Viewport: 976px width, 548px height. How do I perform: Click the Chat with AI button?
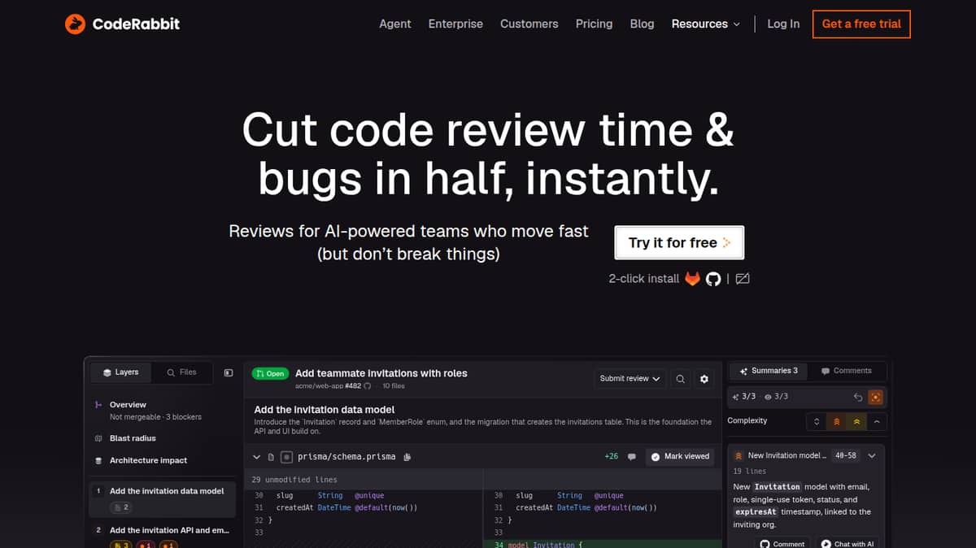tap(846, 543)
